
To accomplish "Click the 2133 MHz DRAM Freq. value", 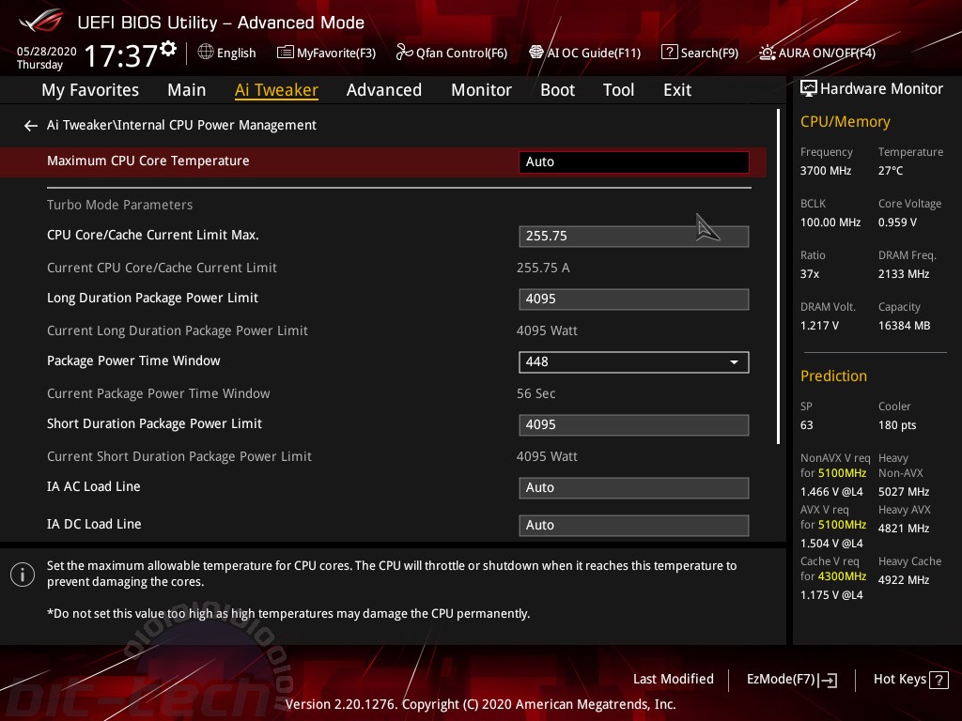I will tap(903, 274).
